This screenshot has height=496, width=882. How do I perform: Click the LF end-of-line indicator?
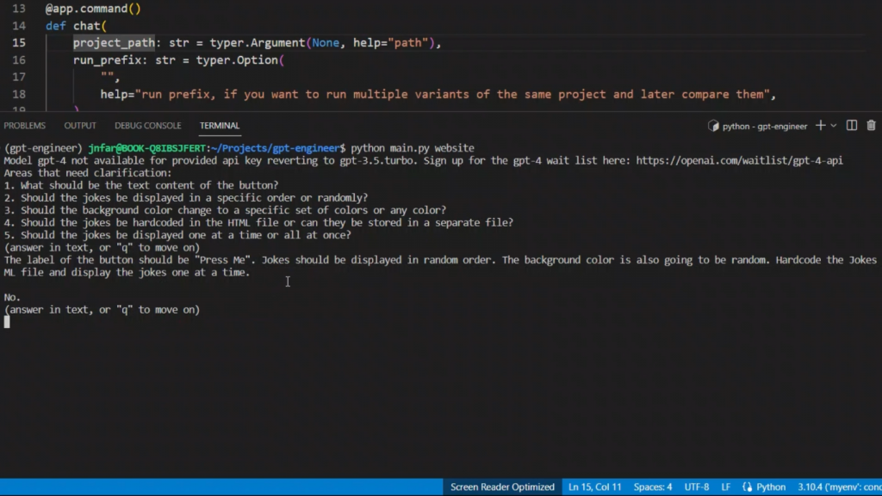click(725, 487)
